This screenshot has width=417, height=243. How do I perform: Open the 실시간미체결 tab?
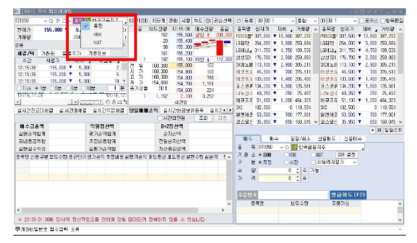[x=73, y=110]
